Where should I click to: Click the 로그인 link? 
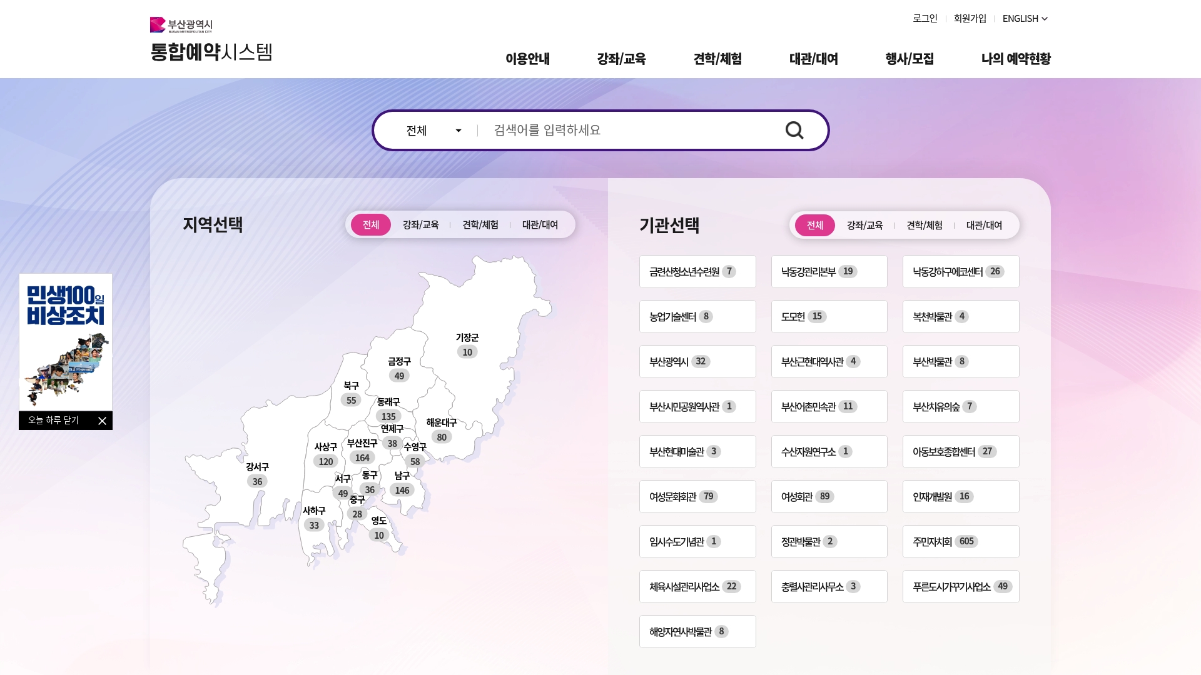point(925,19)
